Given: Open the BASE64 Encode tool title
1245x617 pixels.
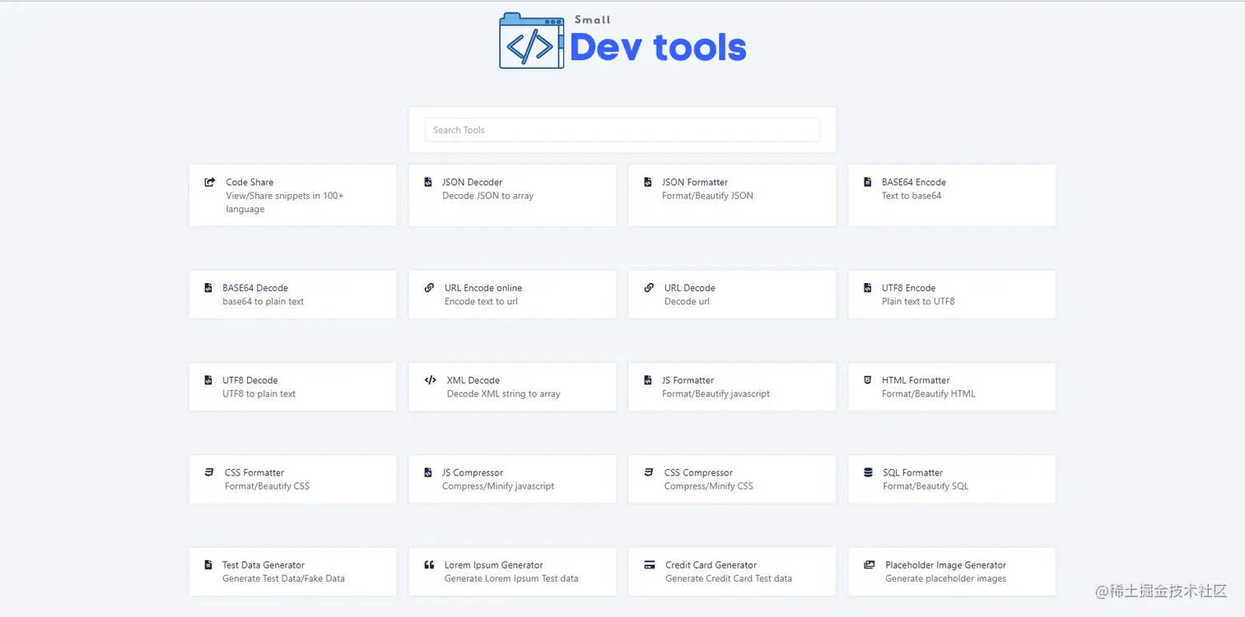Looking at the screenshot, I should click(914, 183).
